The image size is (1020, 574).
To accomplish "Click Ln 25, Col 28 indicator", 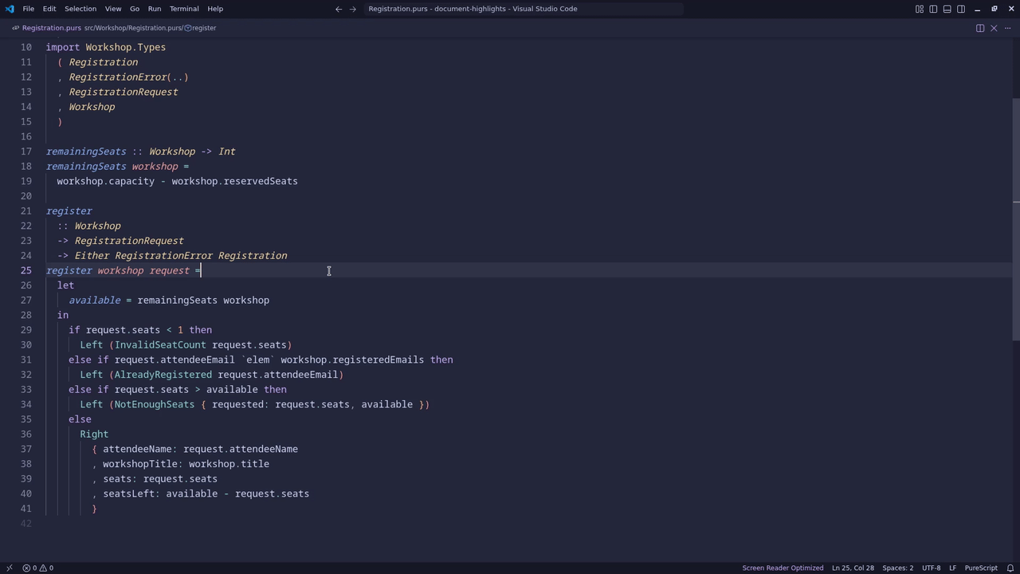I will click(x=853, y=568).
